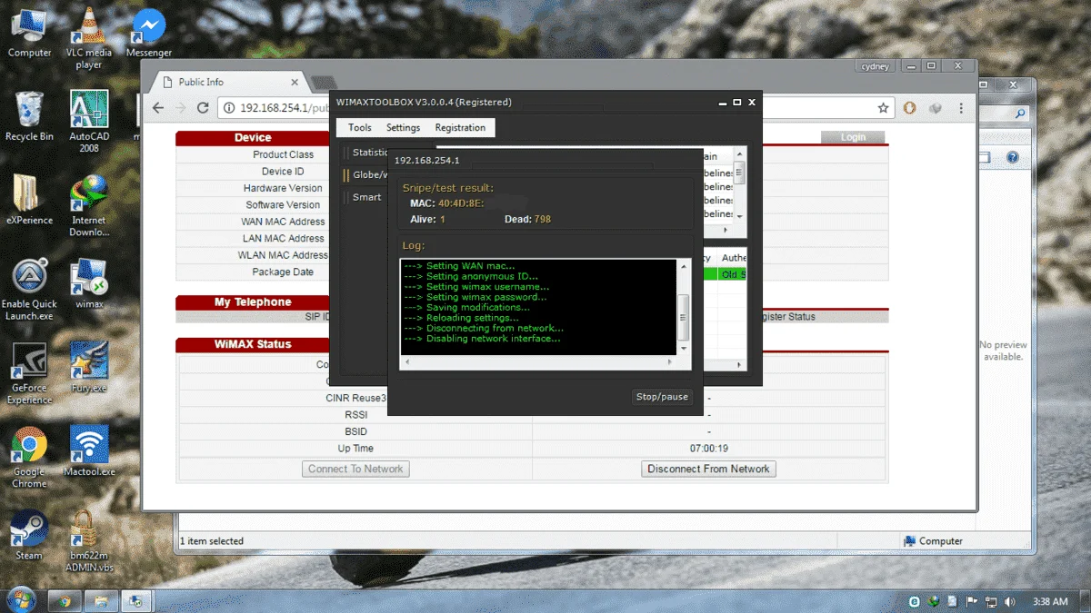The height and width of the screenshot is (613, 1091).
Task: Click the third taskbar application button
Action: (x=136, y=600)
